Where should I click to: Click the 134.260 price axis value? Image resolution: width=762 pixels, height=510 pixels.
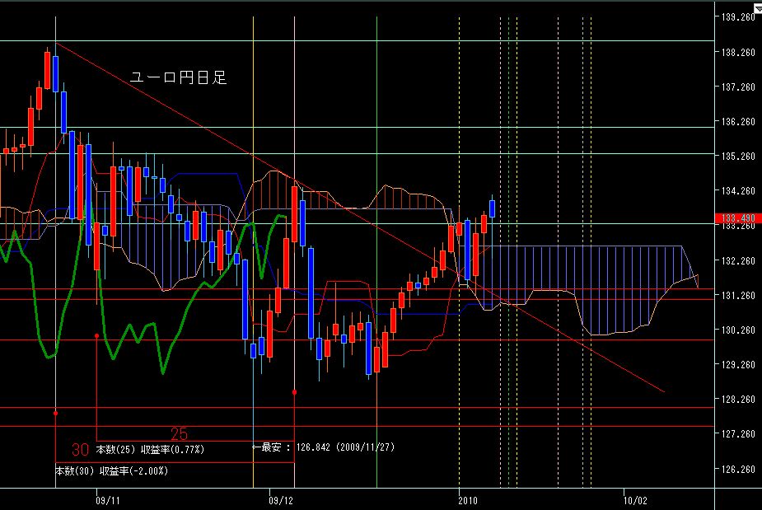click(x=738, y=191)
